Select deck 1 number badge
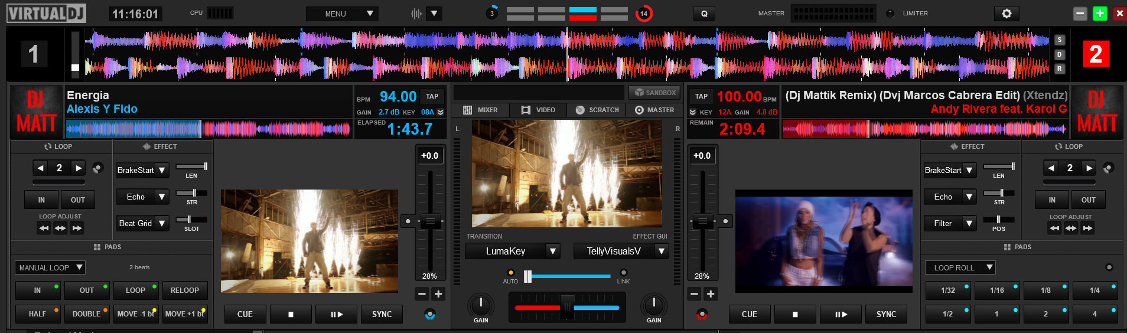This screenshot has width=1127, height=333. point(34,54)
